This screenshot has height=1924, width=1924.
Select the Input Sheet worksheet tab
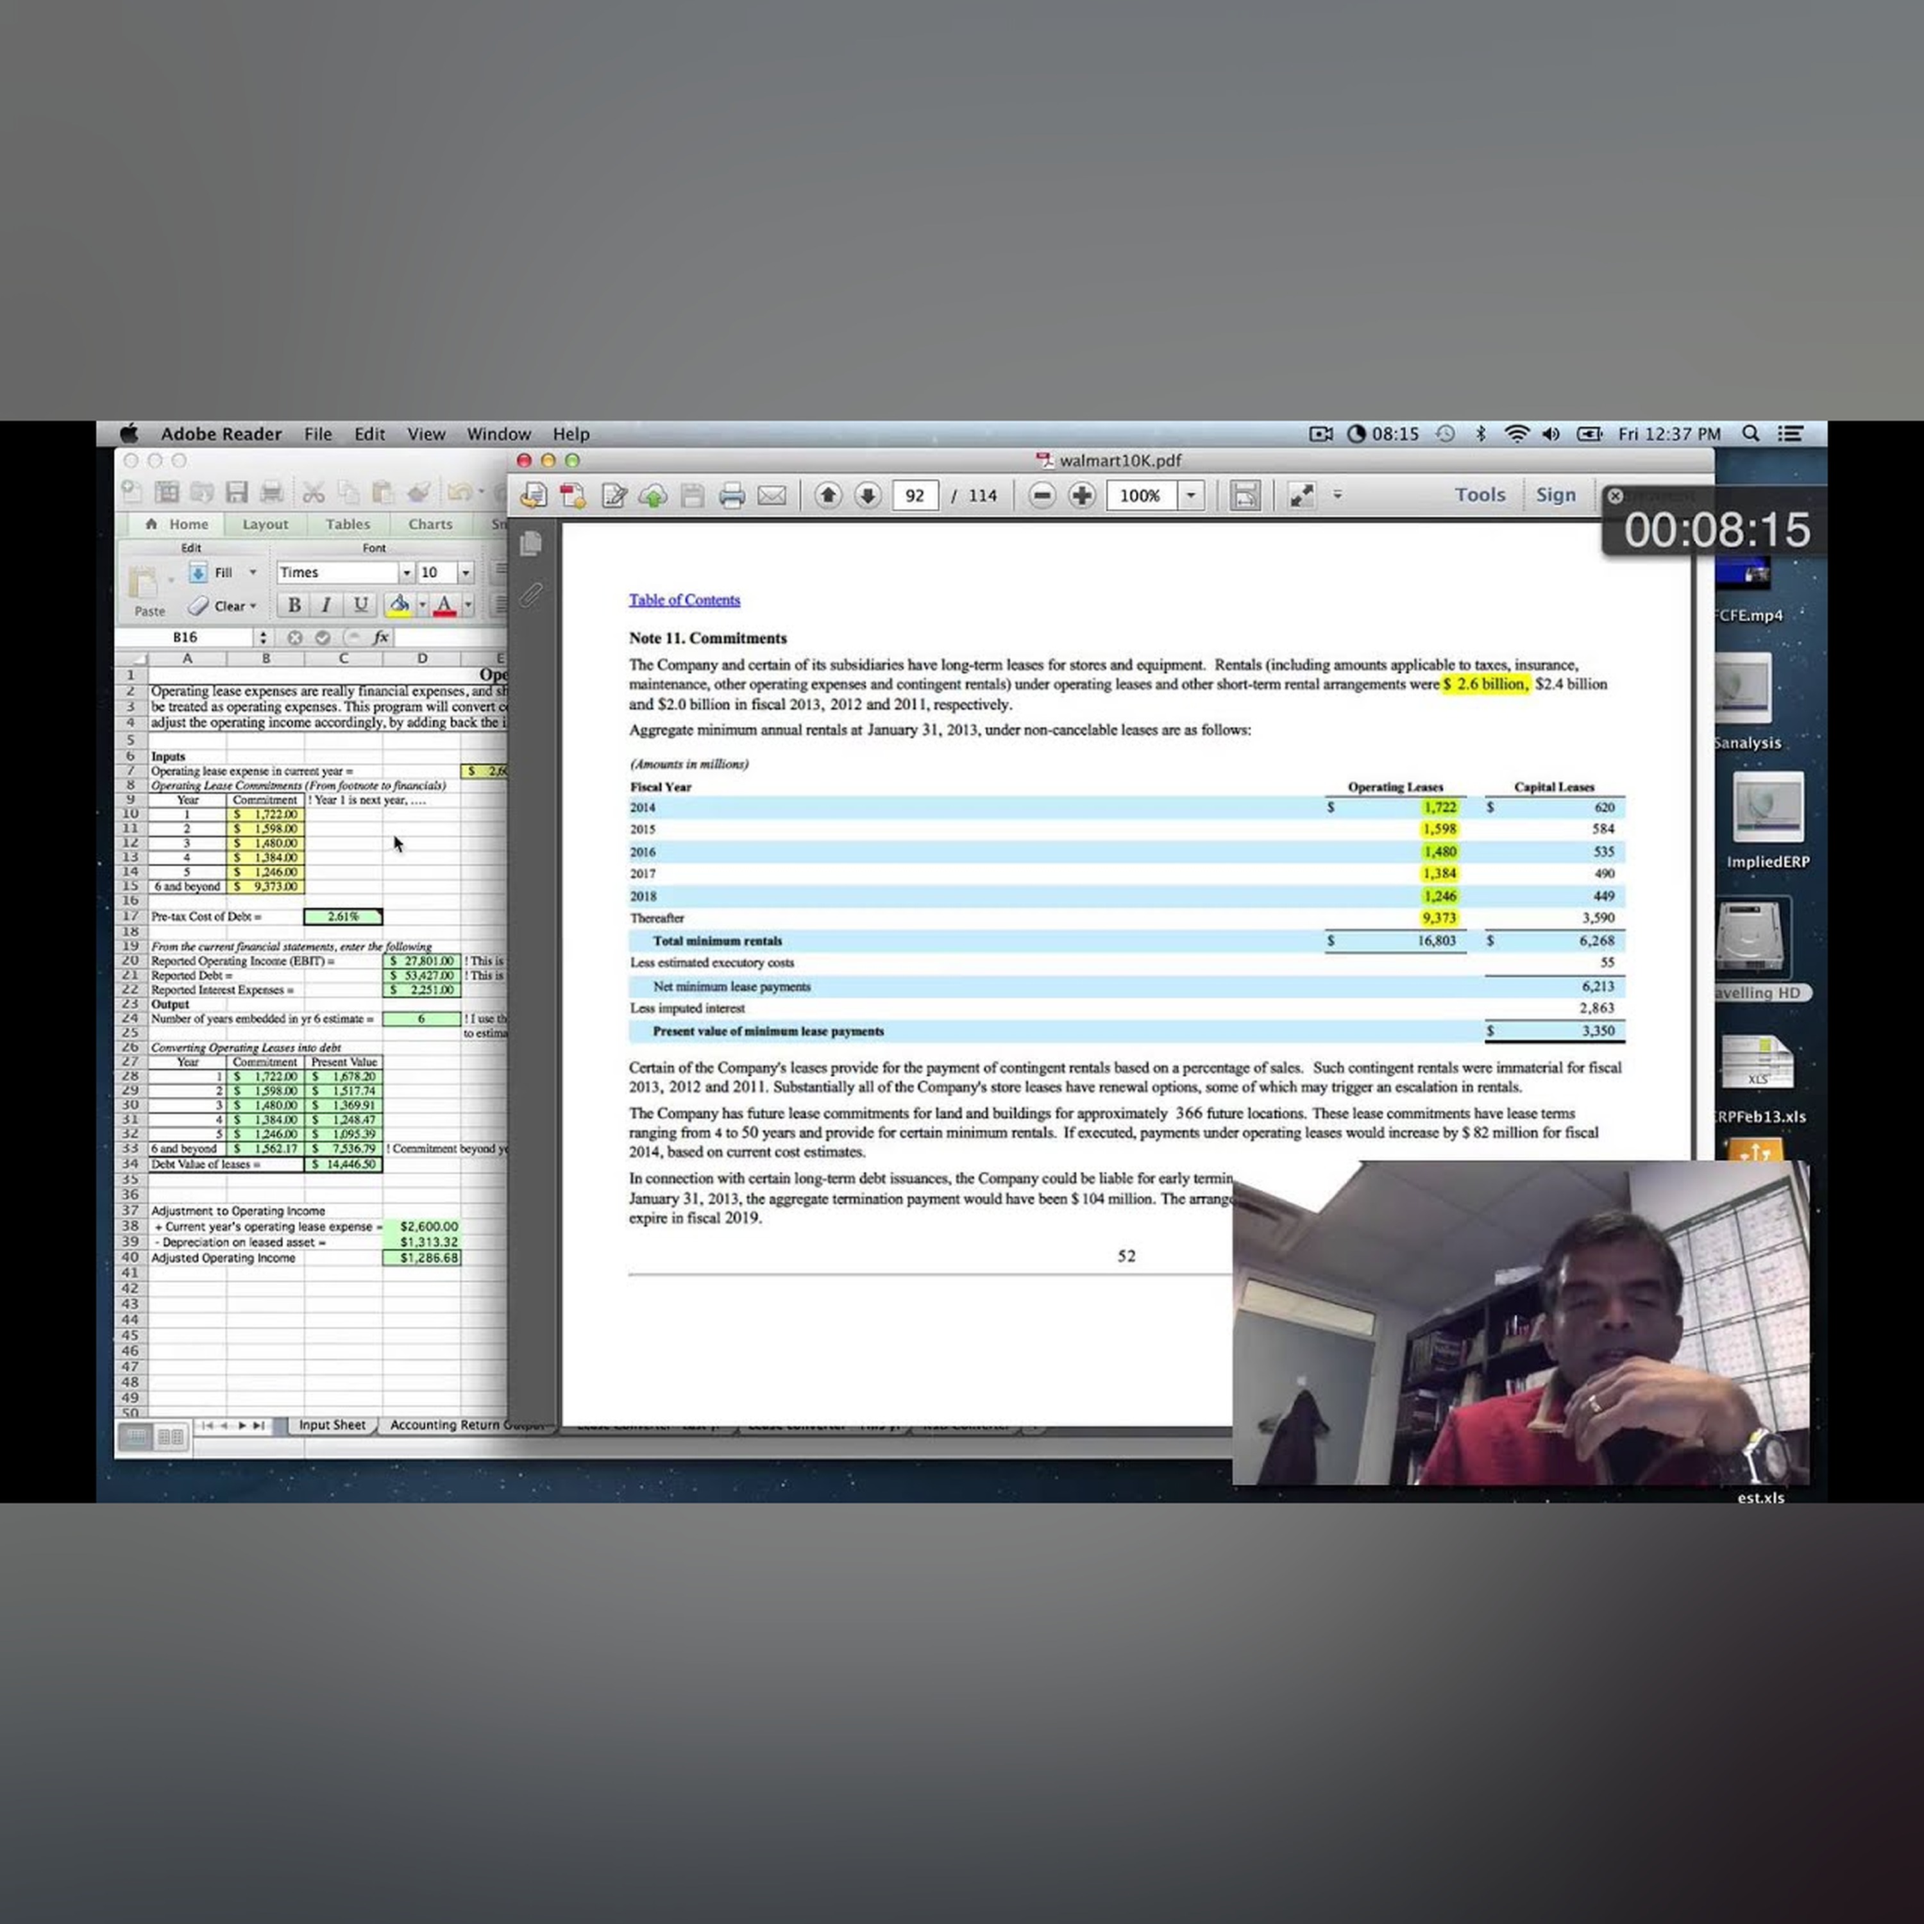pyautogui.click(x=332, y=1425)
